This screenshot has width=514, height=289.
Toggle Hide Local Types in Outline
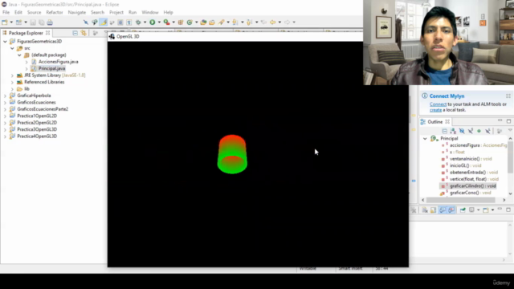pyautogui.click(x=487, y=131)
